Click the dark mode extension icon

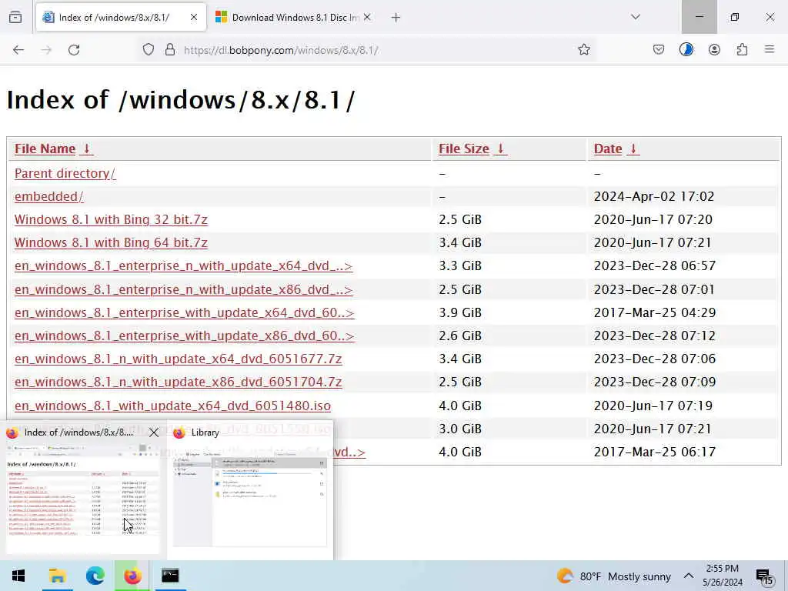click(x=686, y=50)
